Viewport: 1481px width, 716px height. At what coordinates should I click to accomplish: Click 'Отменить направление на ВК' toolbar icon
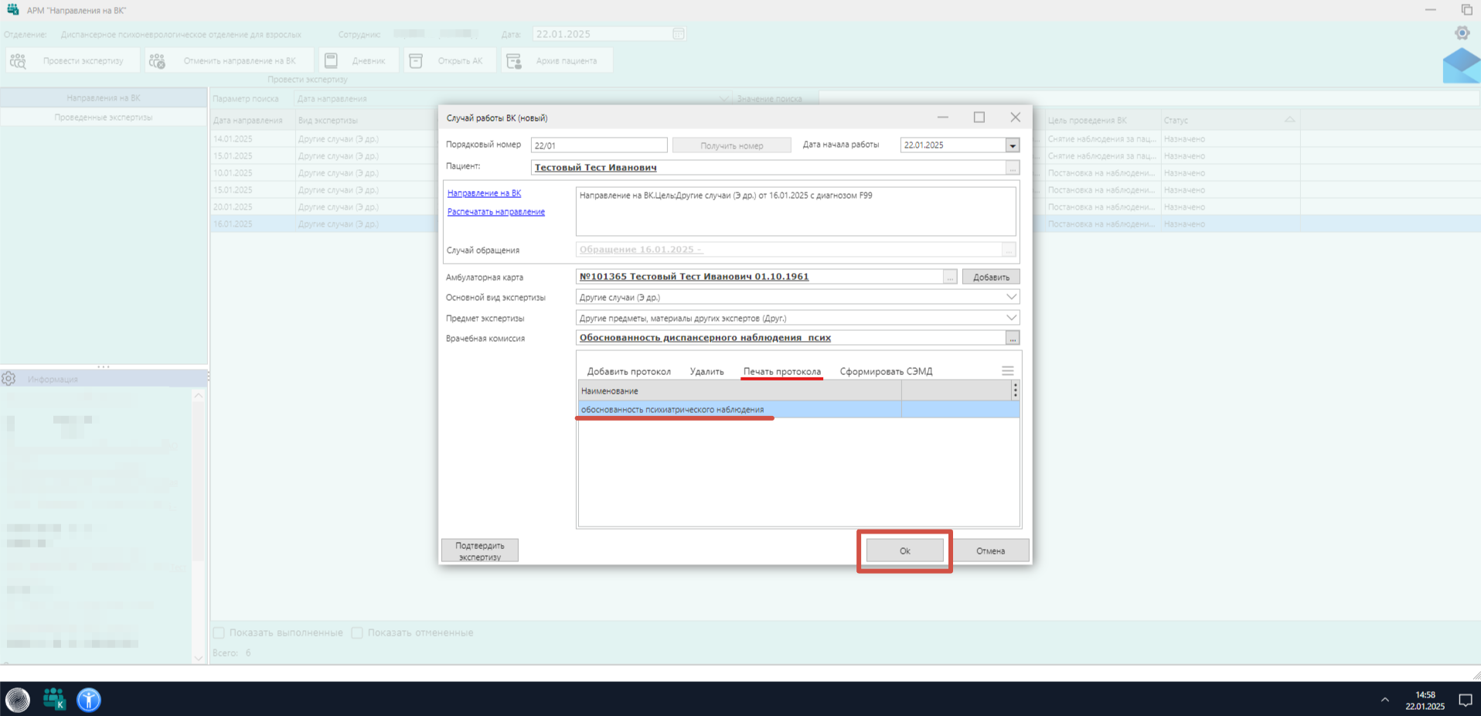tap(157, 61)
